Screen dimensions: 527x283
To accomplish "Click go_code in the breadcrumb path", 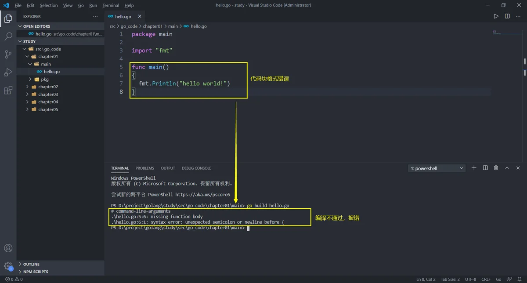I will tap(129, 26).
